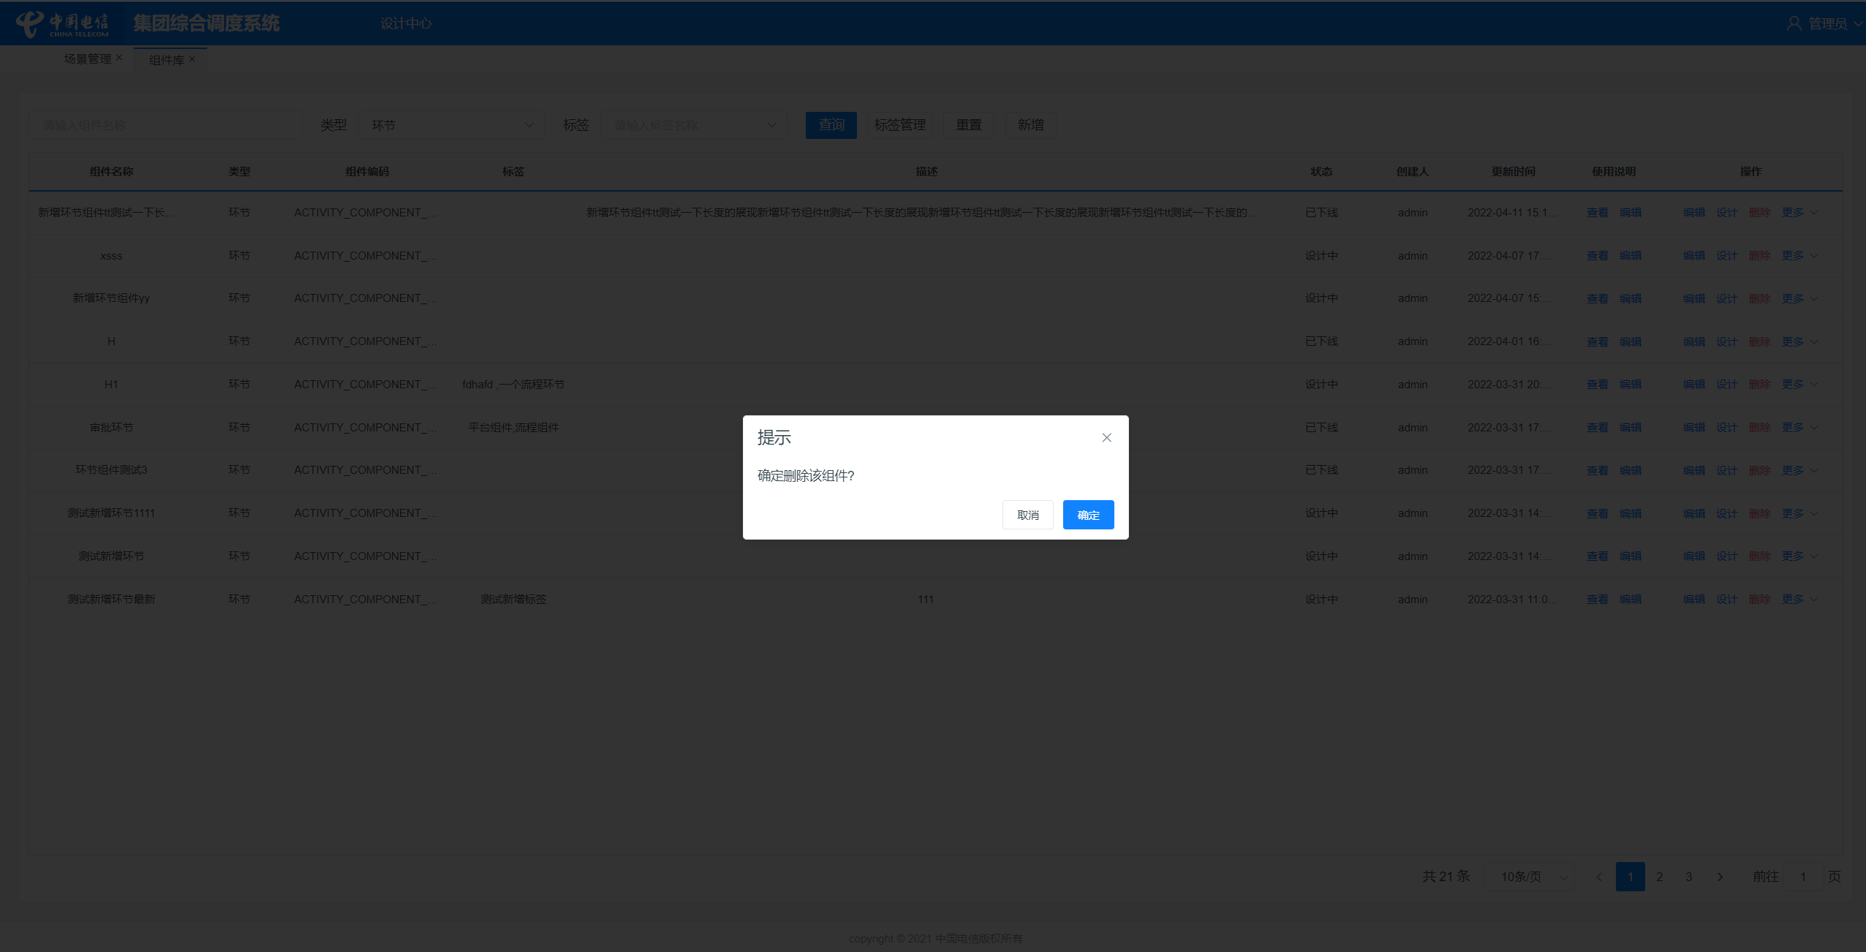Viewport: 1866px width, 952px height.
Task: Open the 标签 name dropdown
Action: click(x=693, y=125)
